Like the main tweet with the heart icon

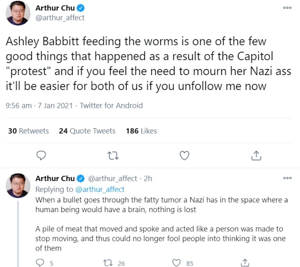click(185, 155)
